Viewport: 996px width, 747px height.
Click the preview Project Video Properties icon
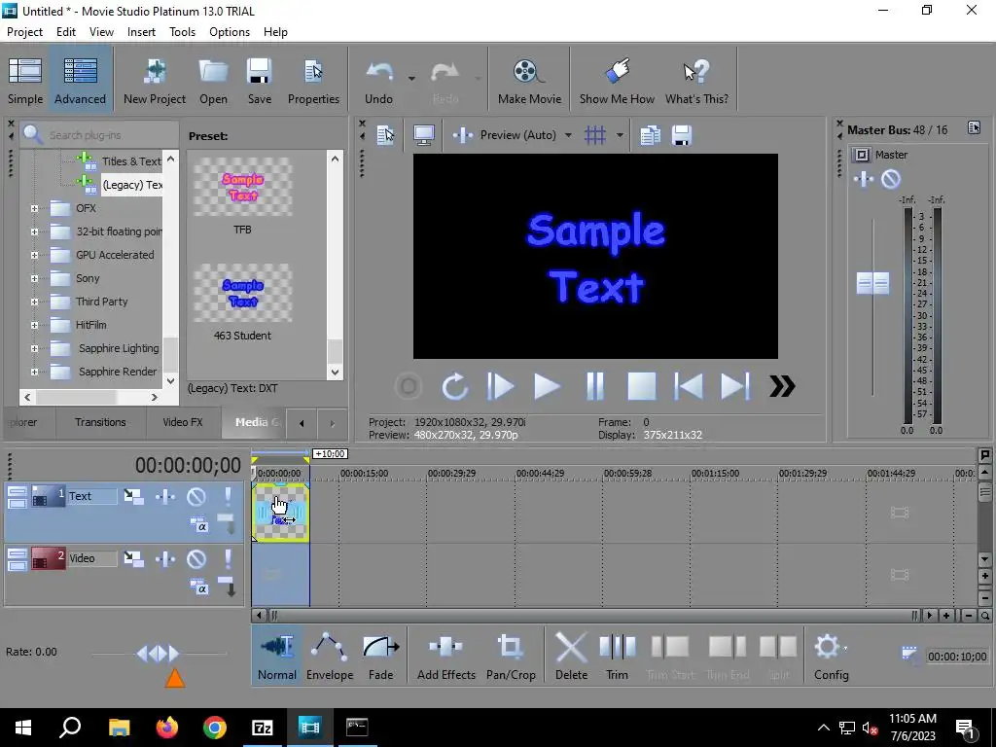[385, 135]
